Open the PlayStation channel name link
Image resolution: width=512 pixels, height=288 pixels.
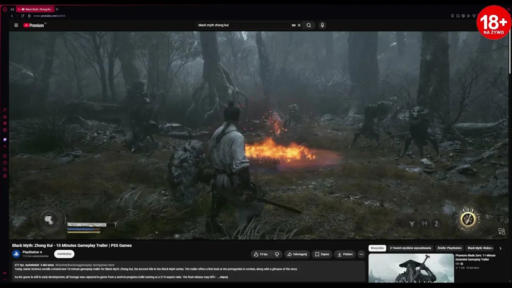click(31, 252)
